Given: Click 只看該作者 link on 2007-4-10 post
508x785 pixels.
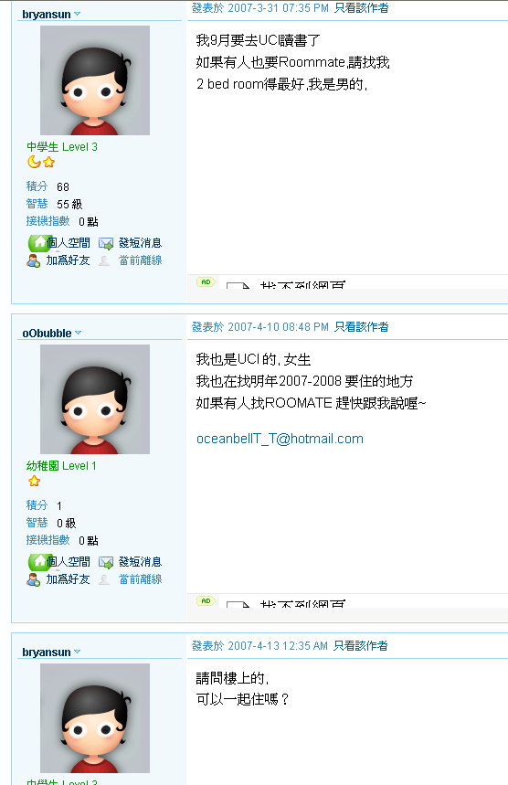Looking at the screenshot, I should pos(361,327).
